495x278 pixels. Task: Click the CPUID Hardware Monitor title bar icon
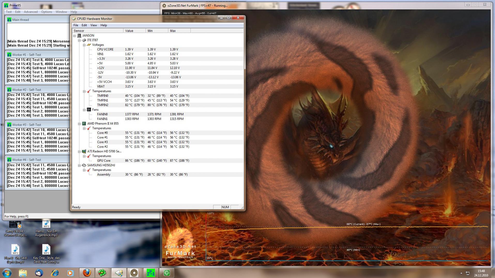tap(74, 19)
